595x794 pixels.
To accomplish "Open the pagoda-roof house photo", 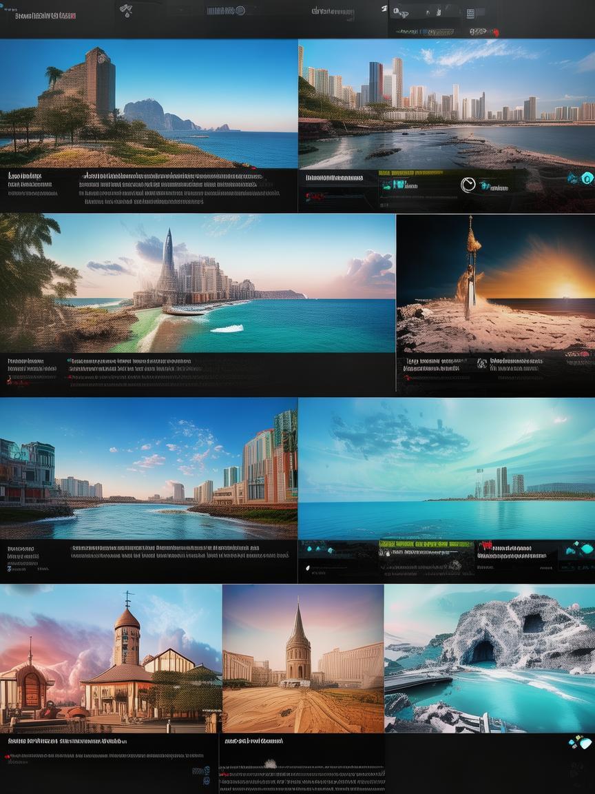I will [x=110, y=658].
